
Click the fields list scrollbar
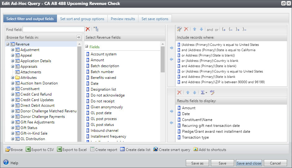coord(163,59)
